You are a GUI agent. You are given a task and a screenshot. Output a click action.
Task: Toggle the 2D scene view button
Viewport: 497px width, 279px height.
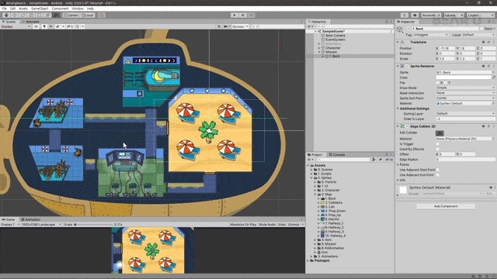click(x=36, y=26)
